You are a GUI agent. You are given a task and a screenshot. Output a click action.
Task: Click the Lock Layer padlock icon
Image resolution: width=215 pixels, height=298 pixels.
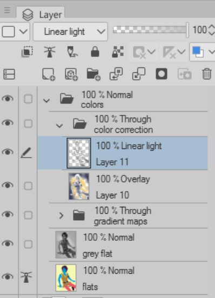click(95, 52)
